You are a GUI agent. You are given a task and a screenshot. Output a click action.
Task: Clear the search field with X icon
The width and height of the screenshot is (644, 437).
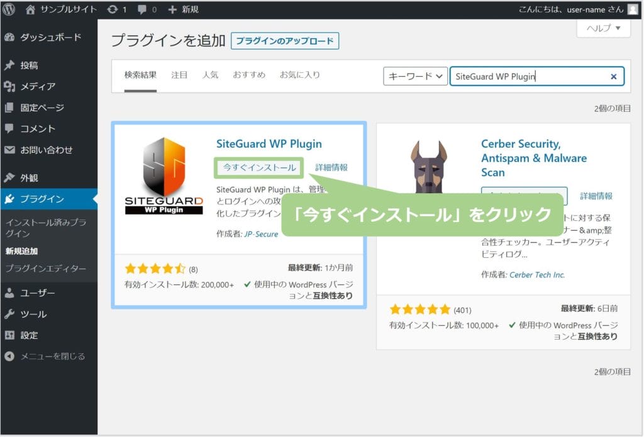pyautogui.click(x=614, y=76)
